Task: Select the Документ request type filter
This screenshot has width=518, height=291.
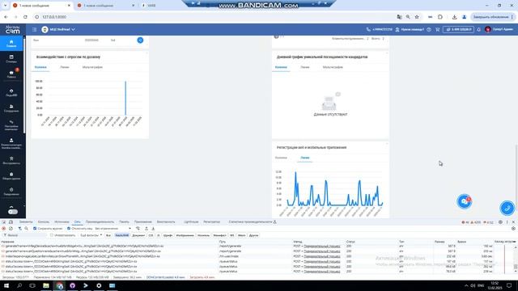Action: (x=138, y=235)
